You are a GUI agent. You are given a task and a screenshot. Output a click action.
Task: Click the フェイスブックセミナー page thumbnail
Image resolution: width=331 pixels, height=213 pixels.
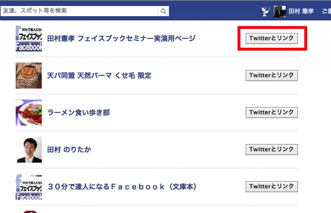pos(29,38)
